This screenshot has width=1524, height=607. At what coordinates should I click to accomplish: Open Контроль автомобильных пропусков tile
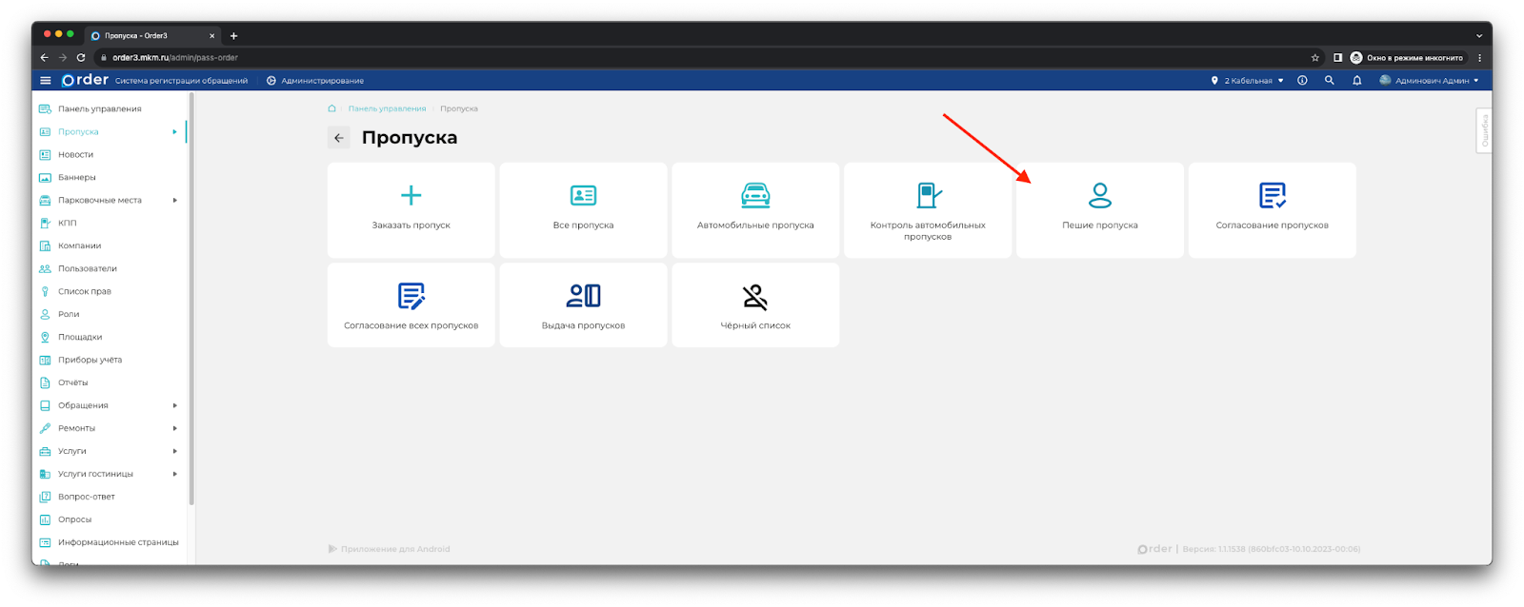pos(928,209)
